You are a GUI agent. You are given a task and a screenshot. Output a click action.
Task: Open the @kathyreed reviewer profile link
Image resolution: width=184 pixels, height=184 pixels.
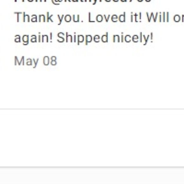[101, 1]
